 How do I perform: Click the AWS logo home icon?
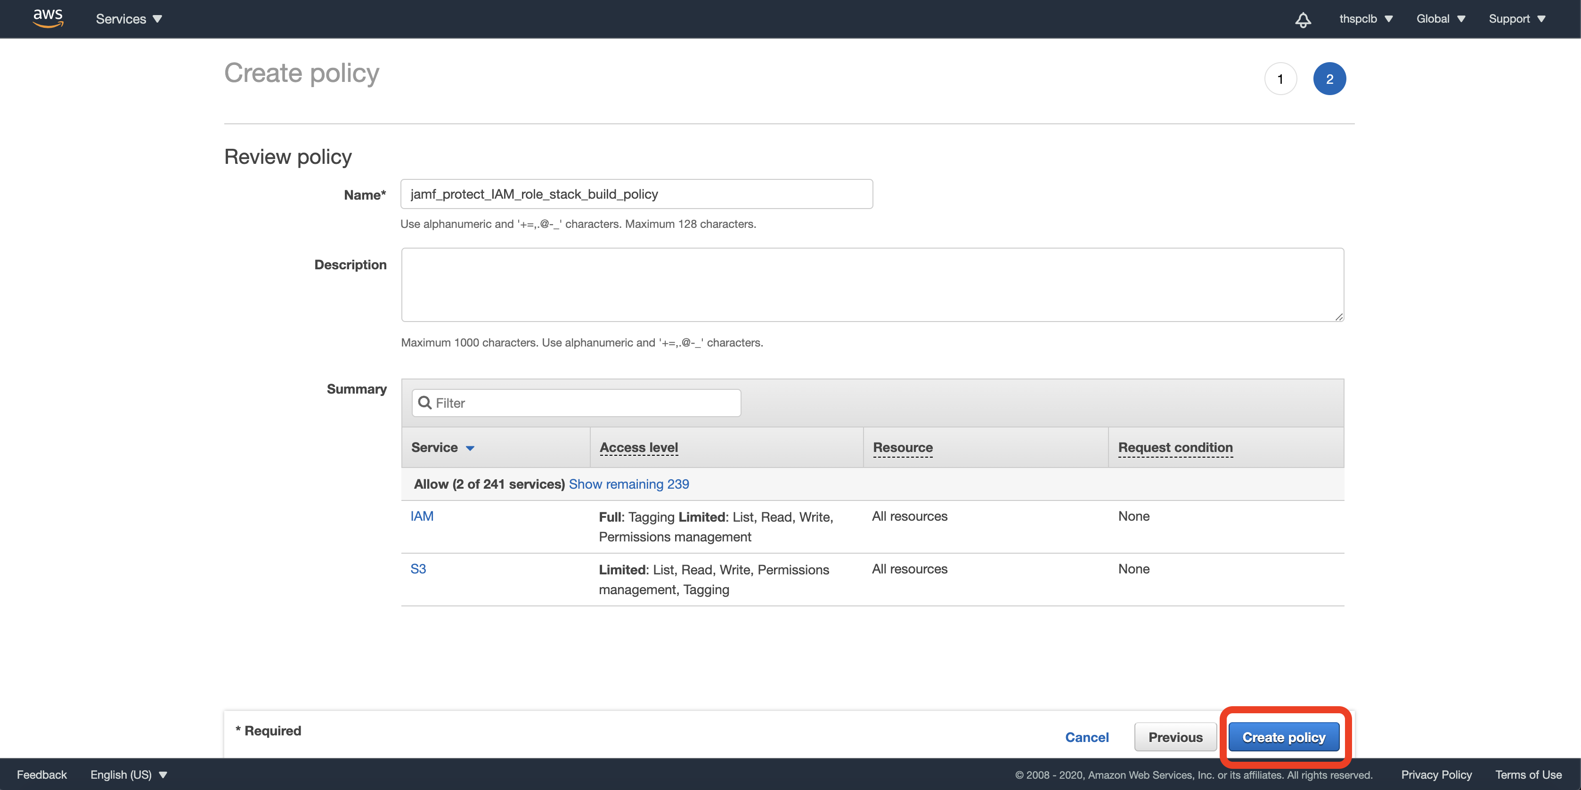tap(48, 18)
